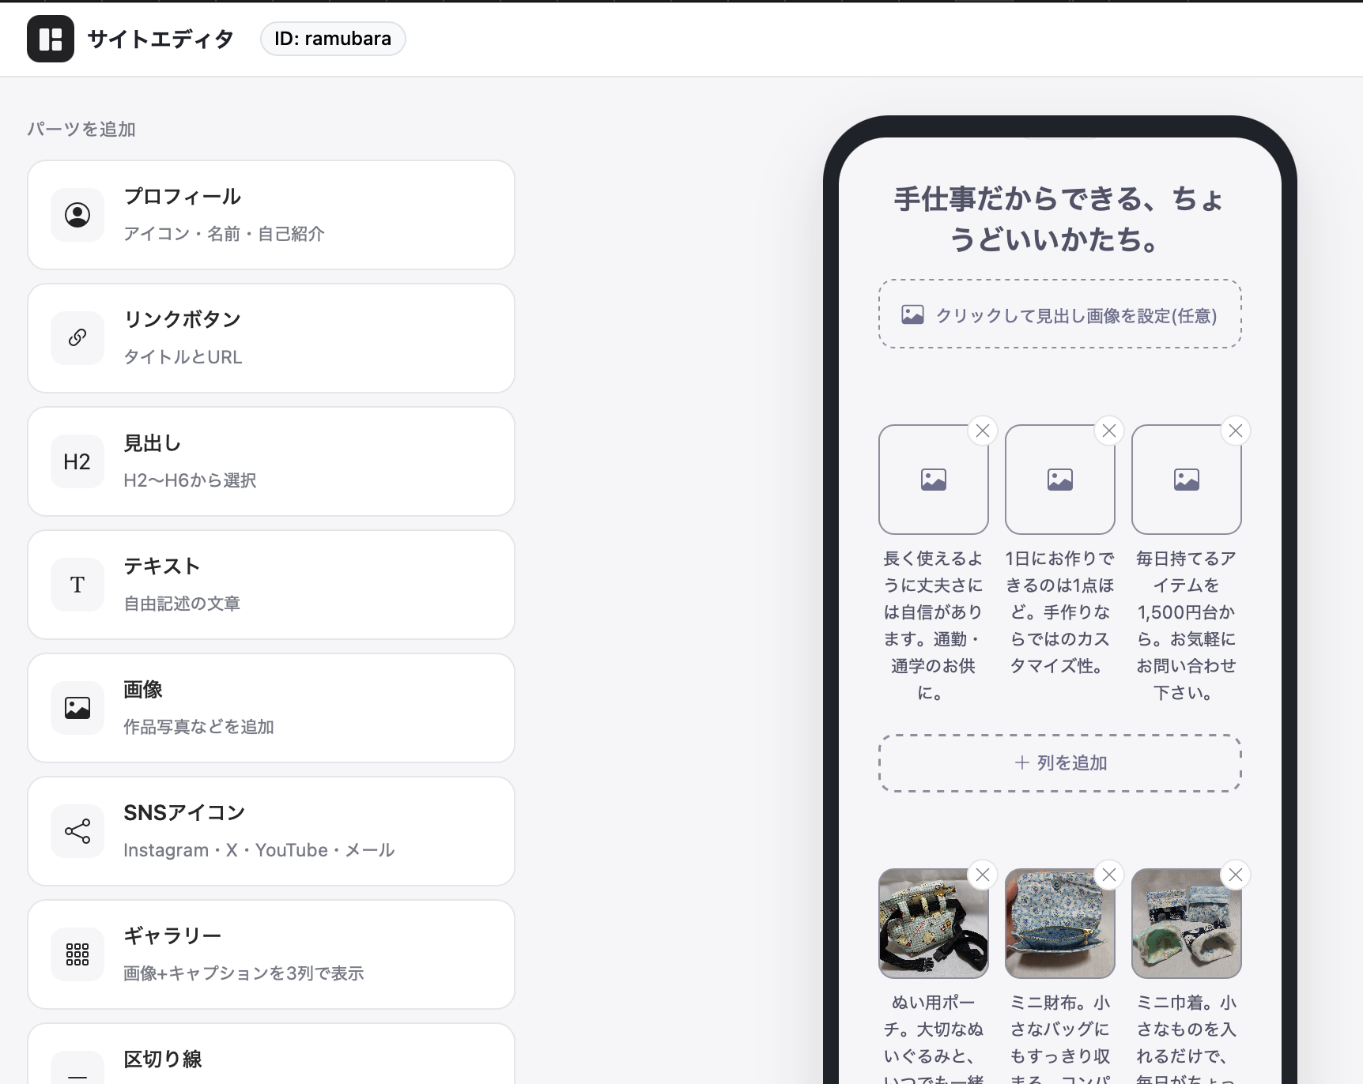
Task: Edit the 手仕事だからできる heading text
Action: pos(1060,219)
